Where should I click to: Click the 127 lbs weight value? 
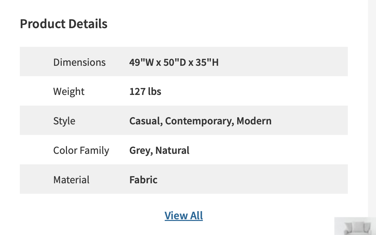click(145, 91)
